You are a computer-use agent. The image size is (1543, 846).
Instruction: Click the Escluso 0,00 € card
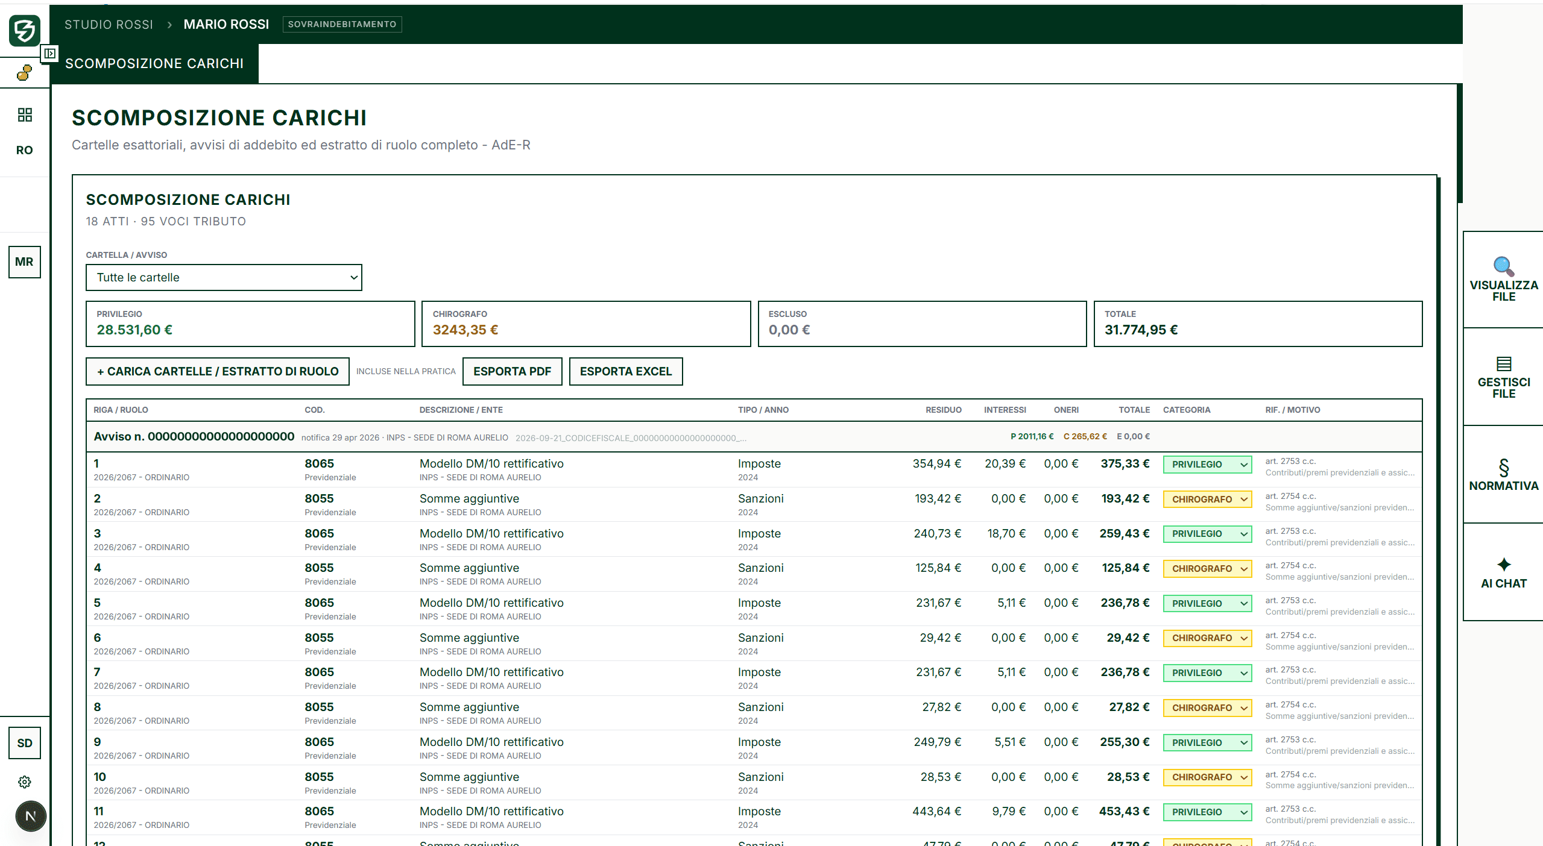(x=922, y=324)
